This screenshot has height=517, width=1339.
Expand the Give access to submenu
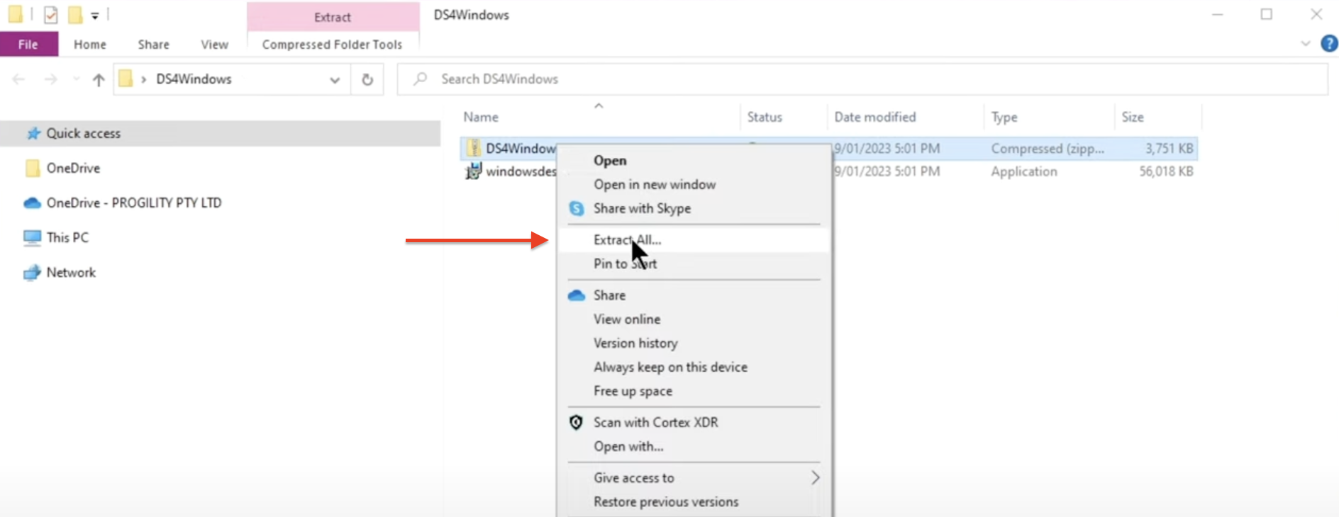coord(694,477)
